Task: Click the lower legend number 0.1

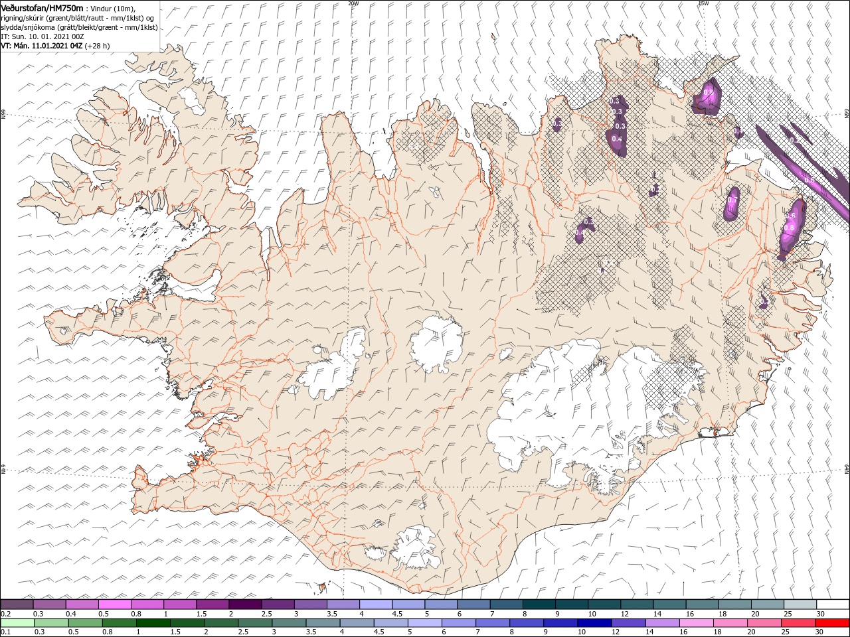Action: pyautogui.click(x=5, y=632)
